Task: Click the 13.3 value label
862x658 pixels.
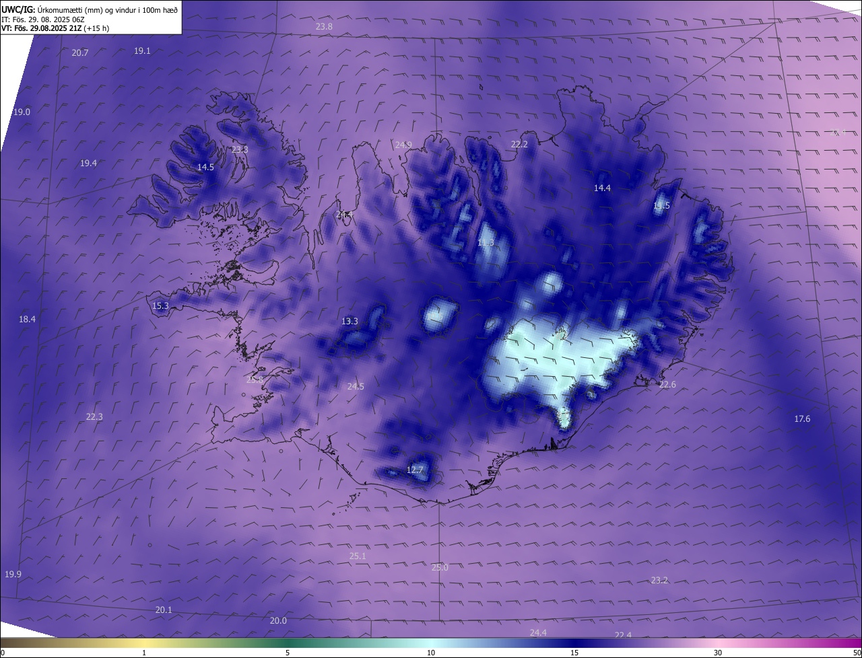Action: pos(350,321)
